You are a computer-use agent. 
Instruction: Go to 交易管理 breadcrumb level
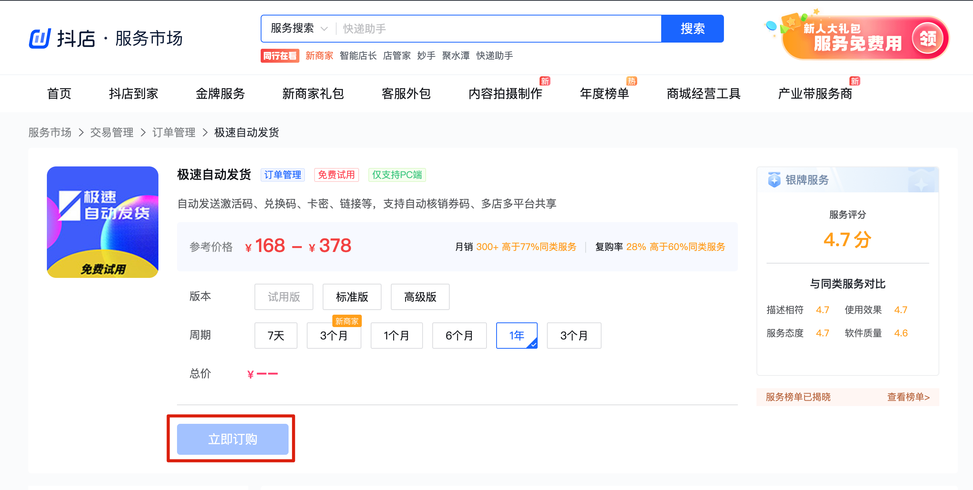tap(112, 132)
